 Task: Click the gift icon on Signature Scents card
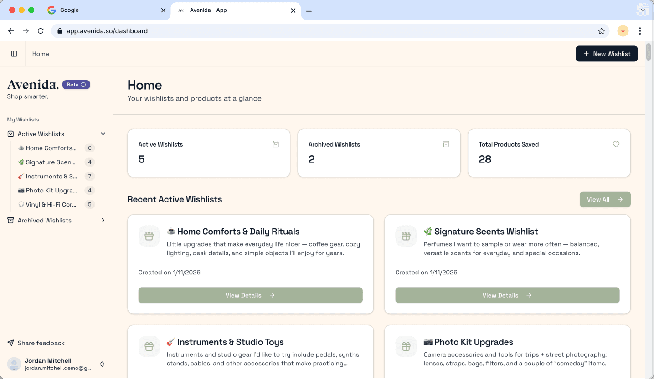[406, 236]
